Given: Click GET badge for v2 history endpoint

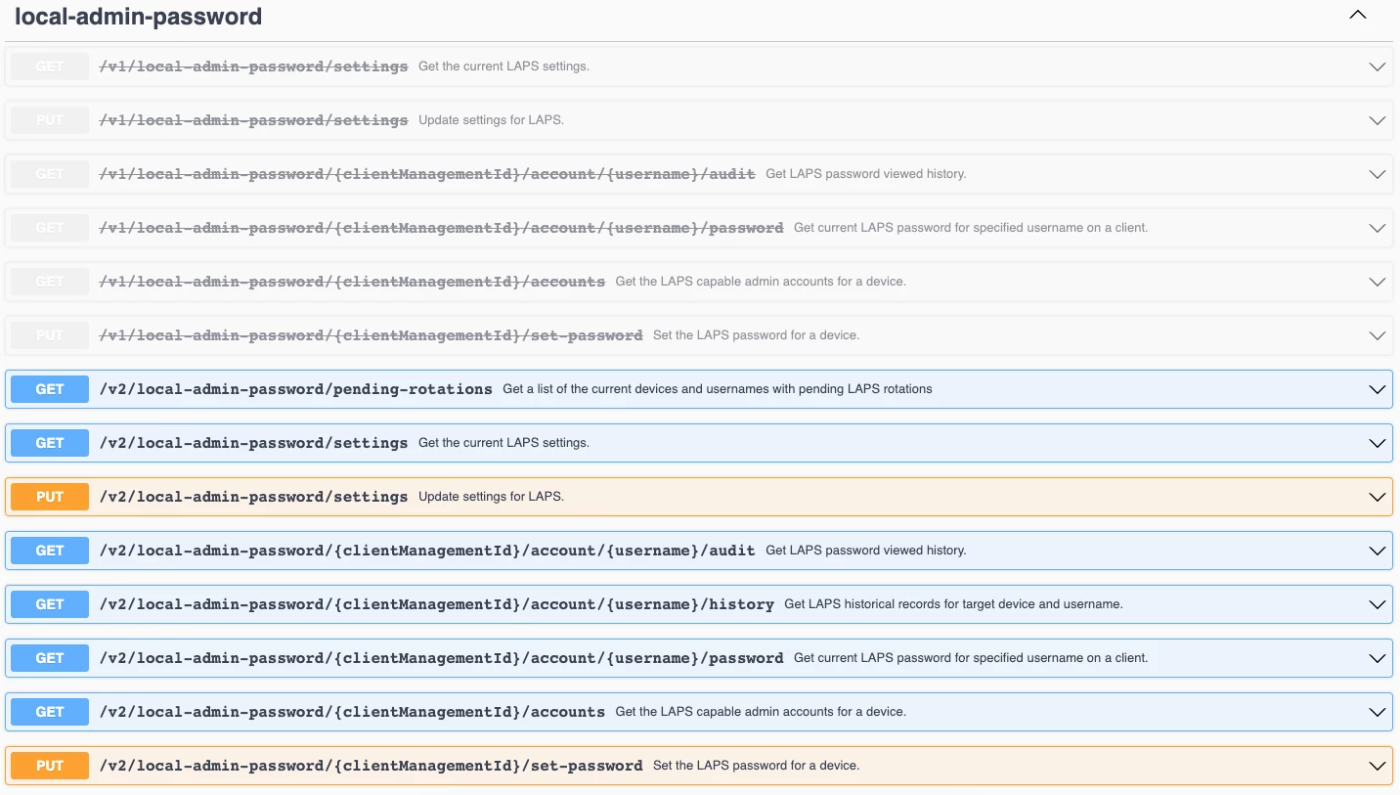Looking at the screenshot, I should point(50,604).
